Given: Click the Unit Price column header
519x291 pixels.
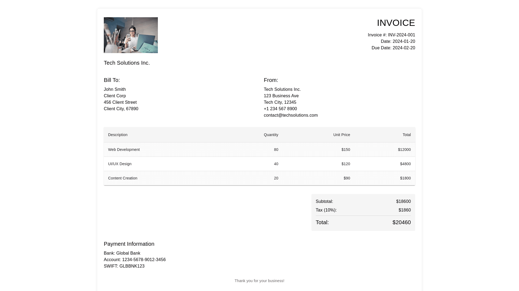Looking at the screenshot, I should pyautogui.click(x=341, y=135).
